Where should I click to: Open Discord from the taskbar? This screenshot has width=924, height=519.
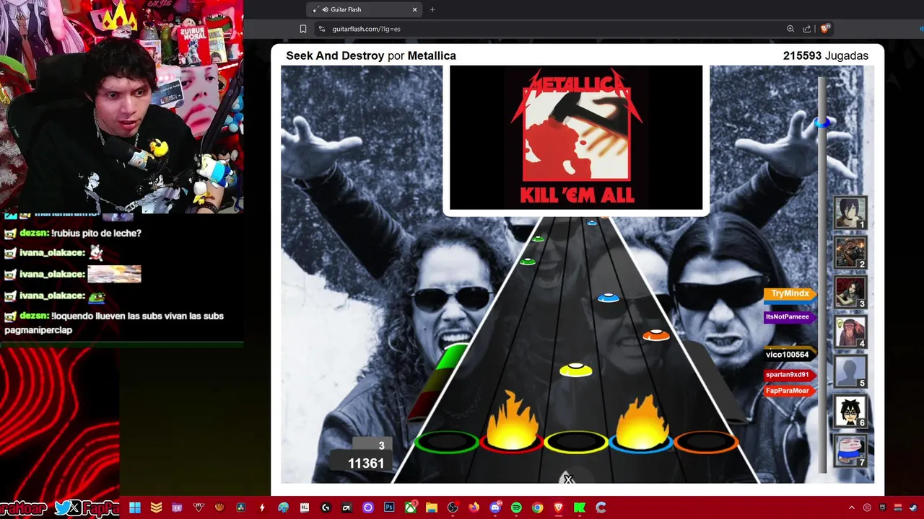495,507
